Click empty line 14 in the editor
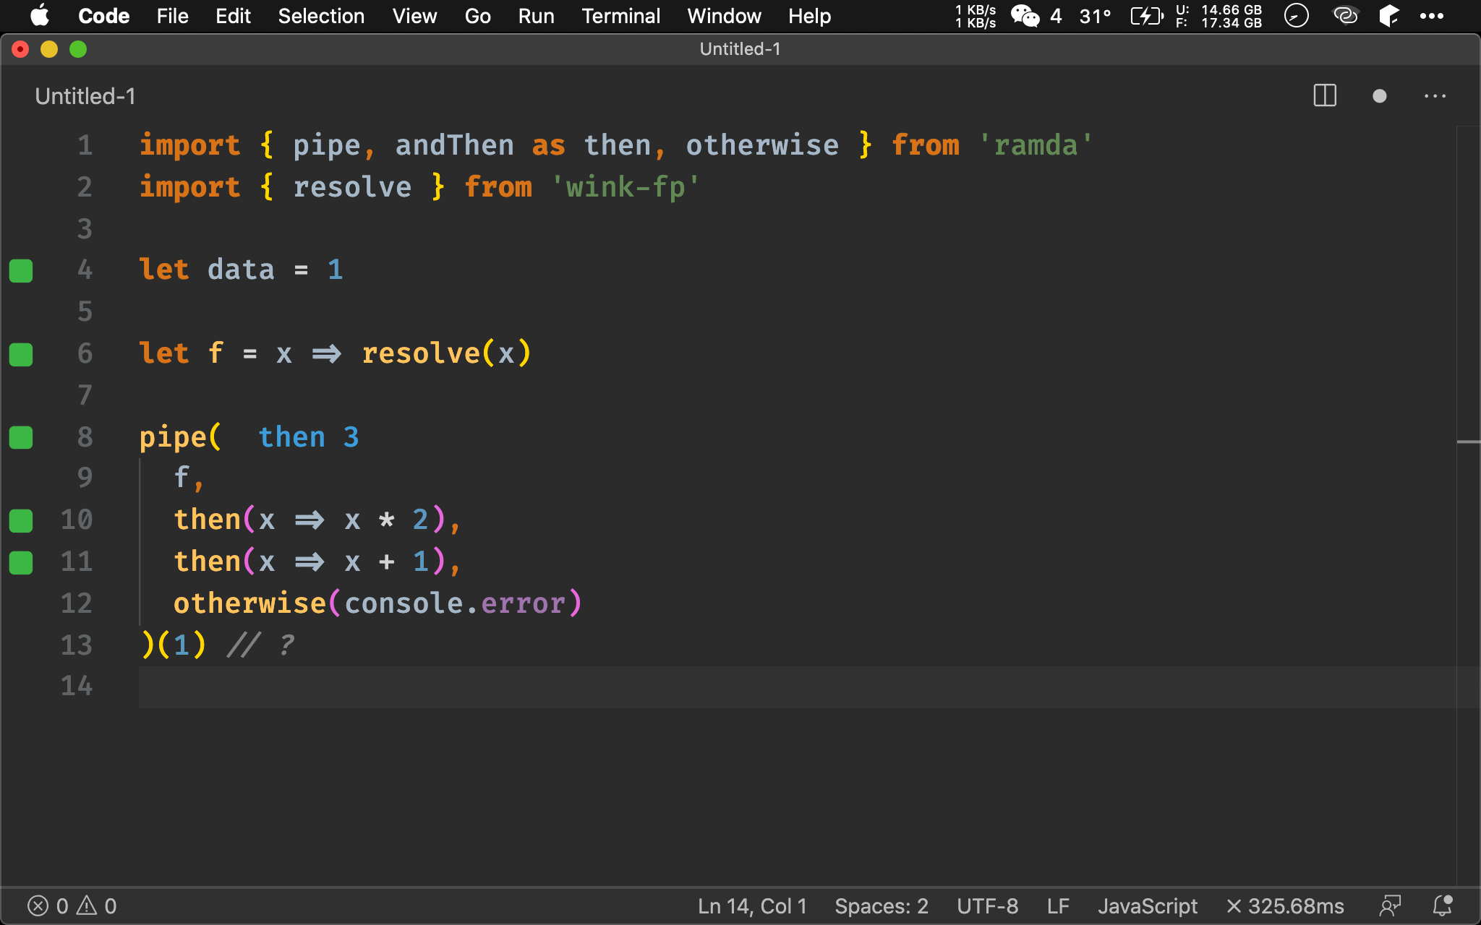Viewport: 1481px width, 925px height. coord(795,687)
